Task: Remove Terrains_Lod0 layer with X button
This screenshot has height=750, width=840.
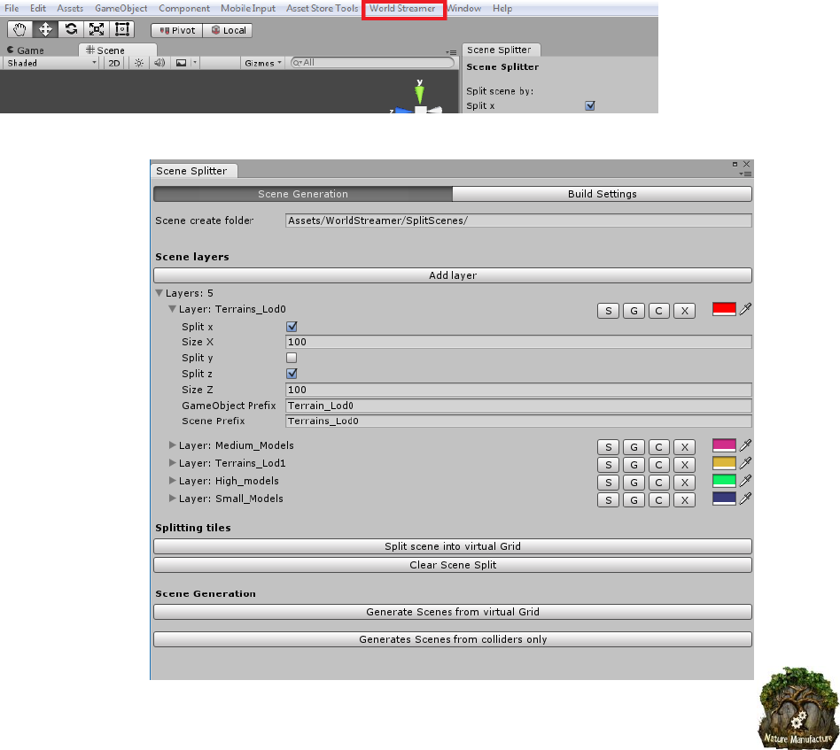Action: pyautogui.click(x=685, y=311)
